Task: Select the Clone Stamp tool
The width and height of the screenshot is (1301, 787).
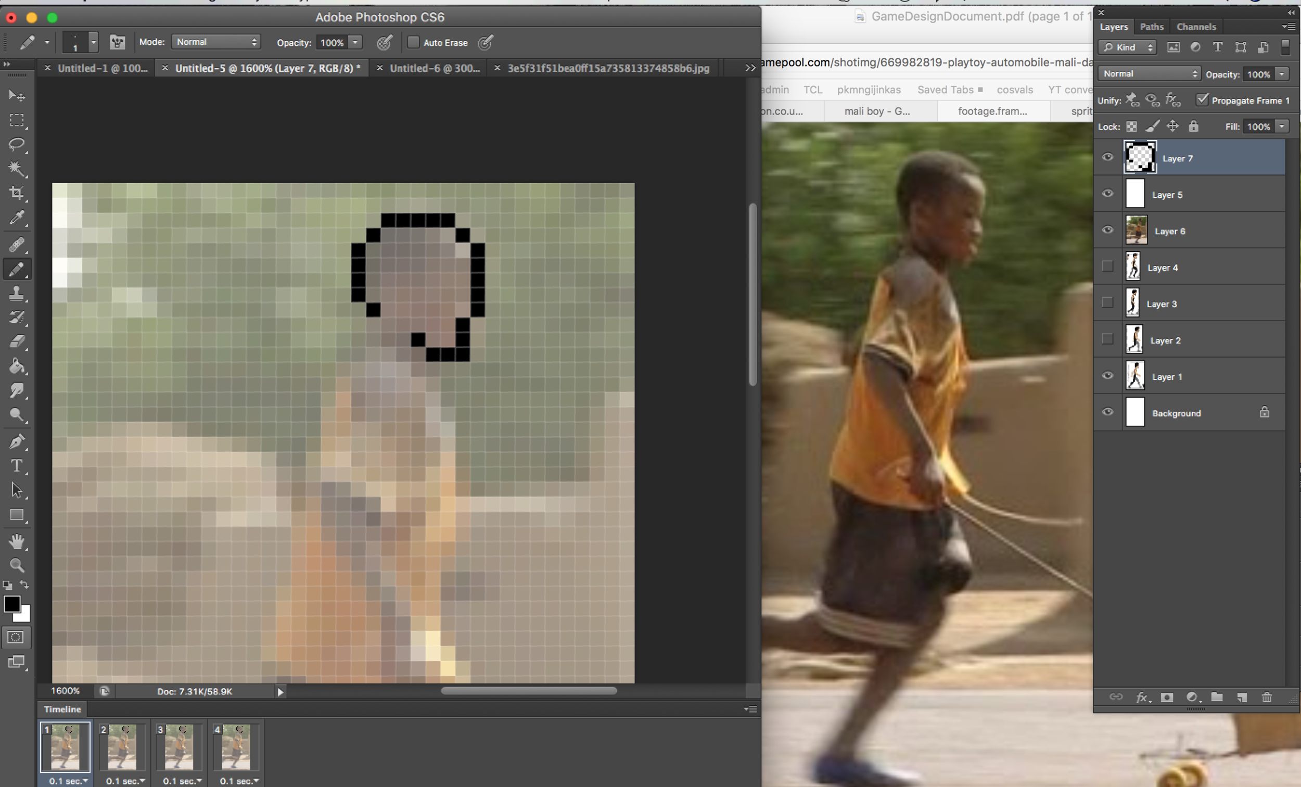Action: pos(16,293)
